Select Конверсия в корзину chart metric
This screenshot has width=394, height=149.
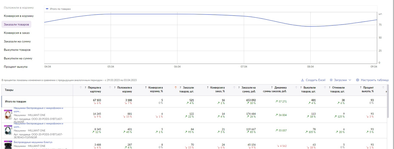pyautogui.click(x=19, y=16)
